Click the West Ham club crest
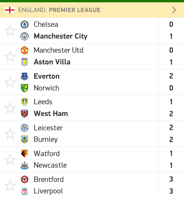 pyautogui.click(x=25, y=114)
